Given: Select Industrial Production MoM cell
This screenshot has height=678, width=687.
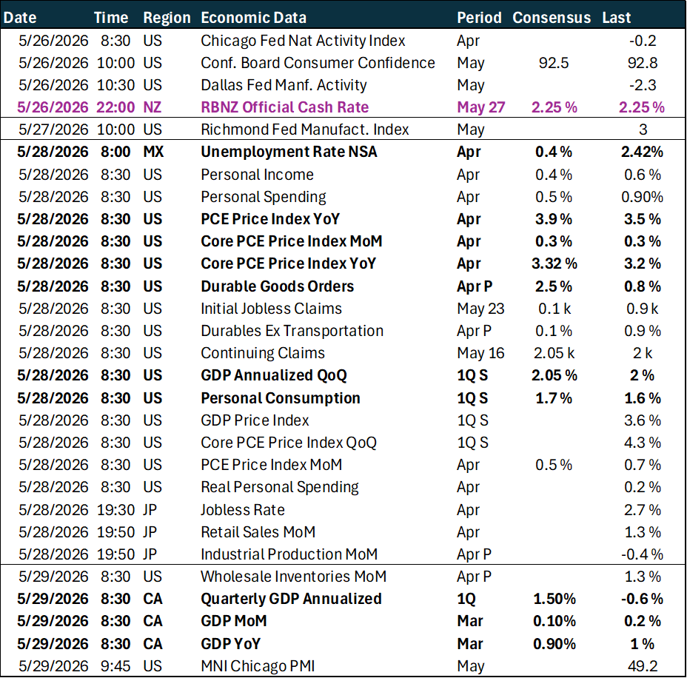Looking at the screenshot, I should coord(289,554).
